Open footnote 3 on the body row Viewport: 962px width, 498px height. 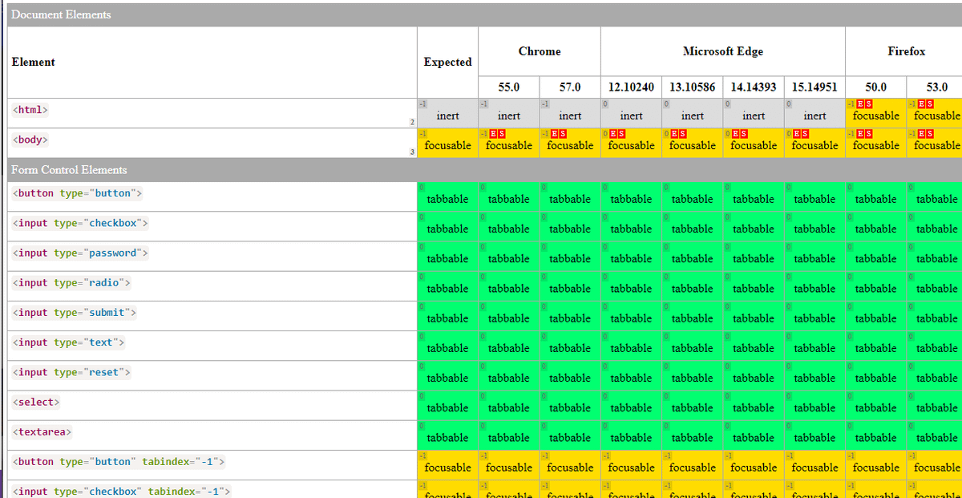click(412, 152)
